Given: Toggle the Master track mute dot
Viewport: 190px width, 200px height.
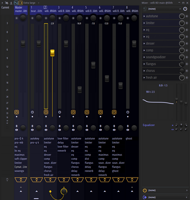Looking at the screenshot, I should (16, 117).
